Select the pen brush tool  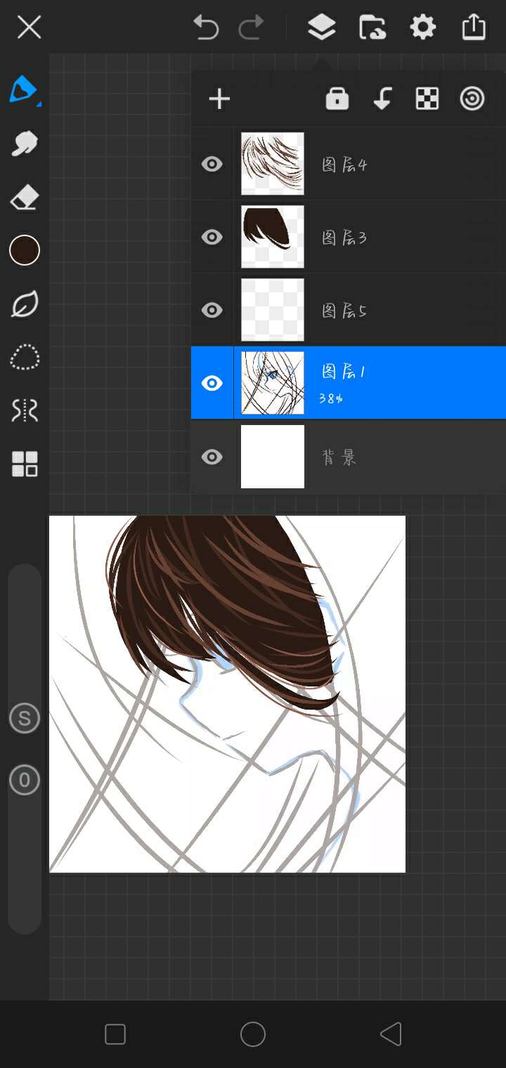[x=23, y=90]
